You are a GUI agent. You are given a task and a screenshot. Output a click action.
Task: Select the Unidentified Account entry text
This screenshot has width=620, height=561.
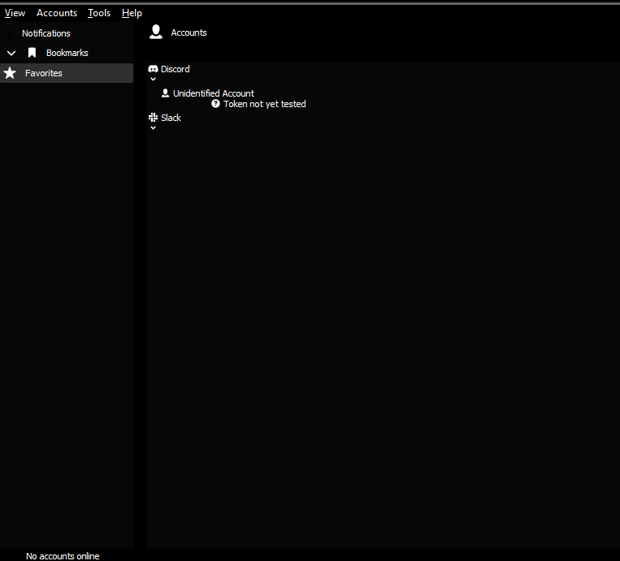214,93
